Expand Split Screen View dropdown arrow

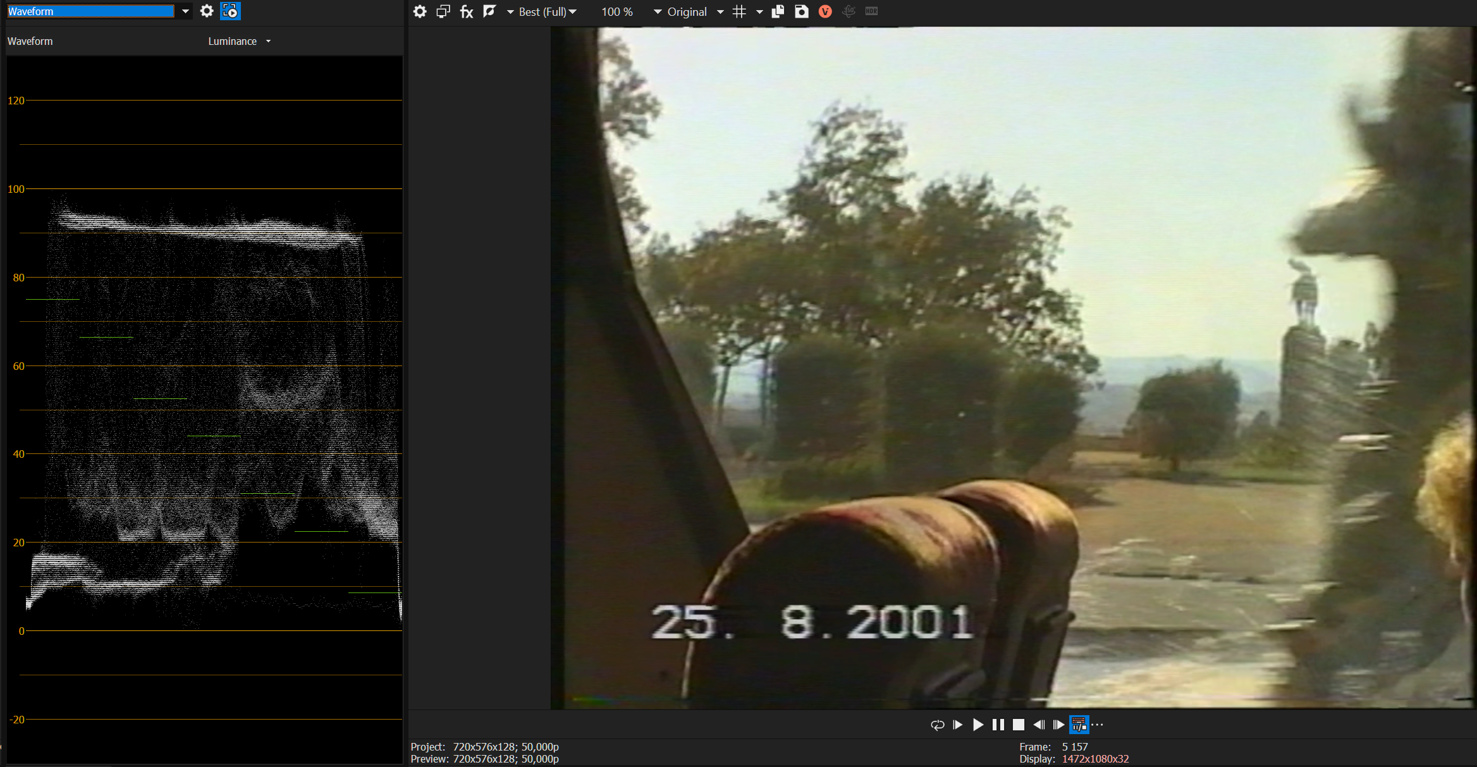(x=510, y=12)
